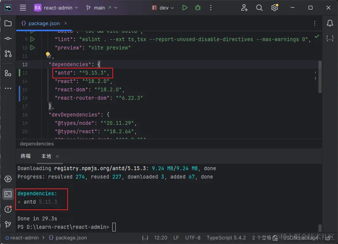
Task: Open the Services tool window
Action: tap(8, 179)
